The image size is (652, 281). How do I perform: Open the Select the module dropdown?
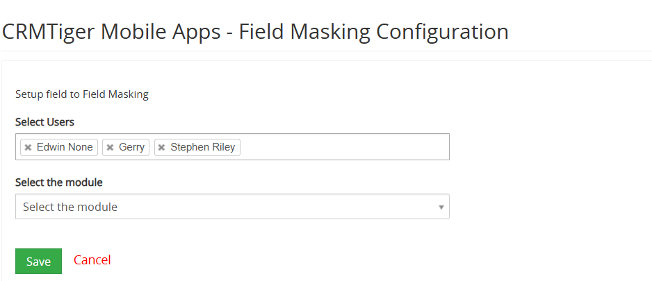coord(232,206)
